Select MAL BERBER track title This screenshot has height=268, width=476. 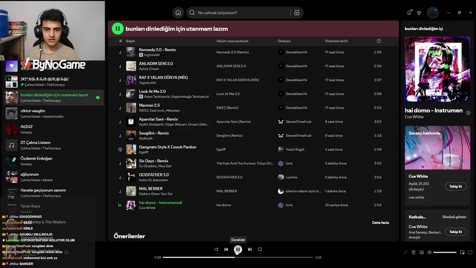click(151, 189)
